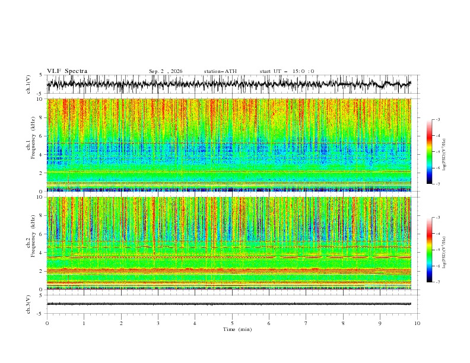Click the 3 minute tick on time axis

158,323
